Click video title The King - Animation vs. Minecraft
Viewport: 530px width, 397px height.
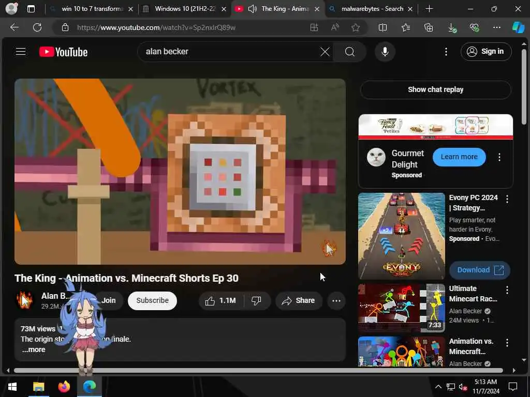point(126,278)
